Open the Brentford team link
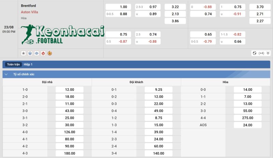 click(28, 6)
